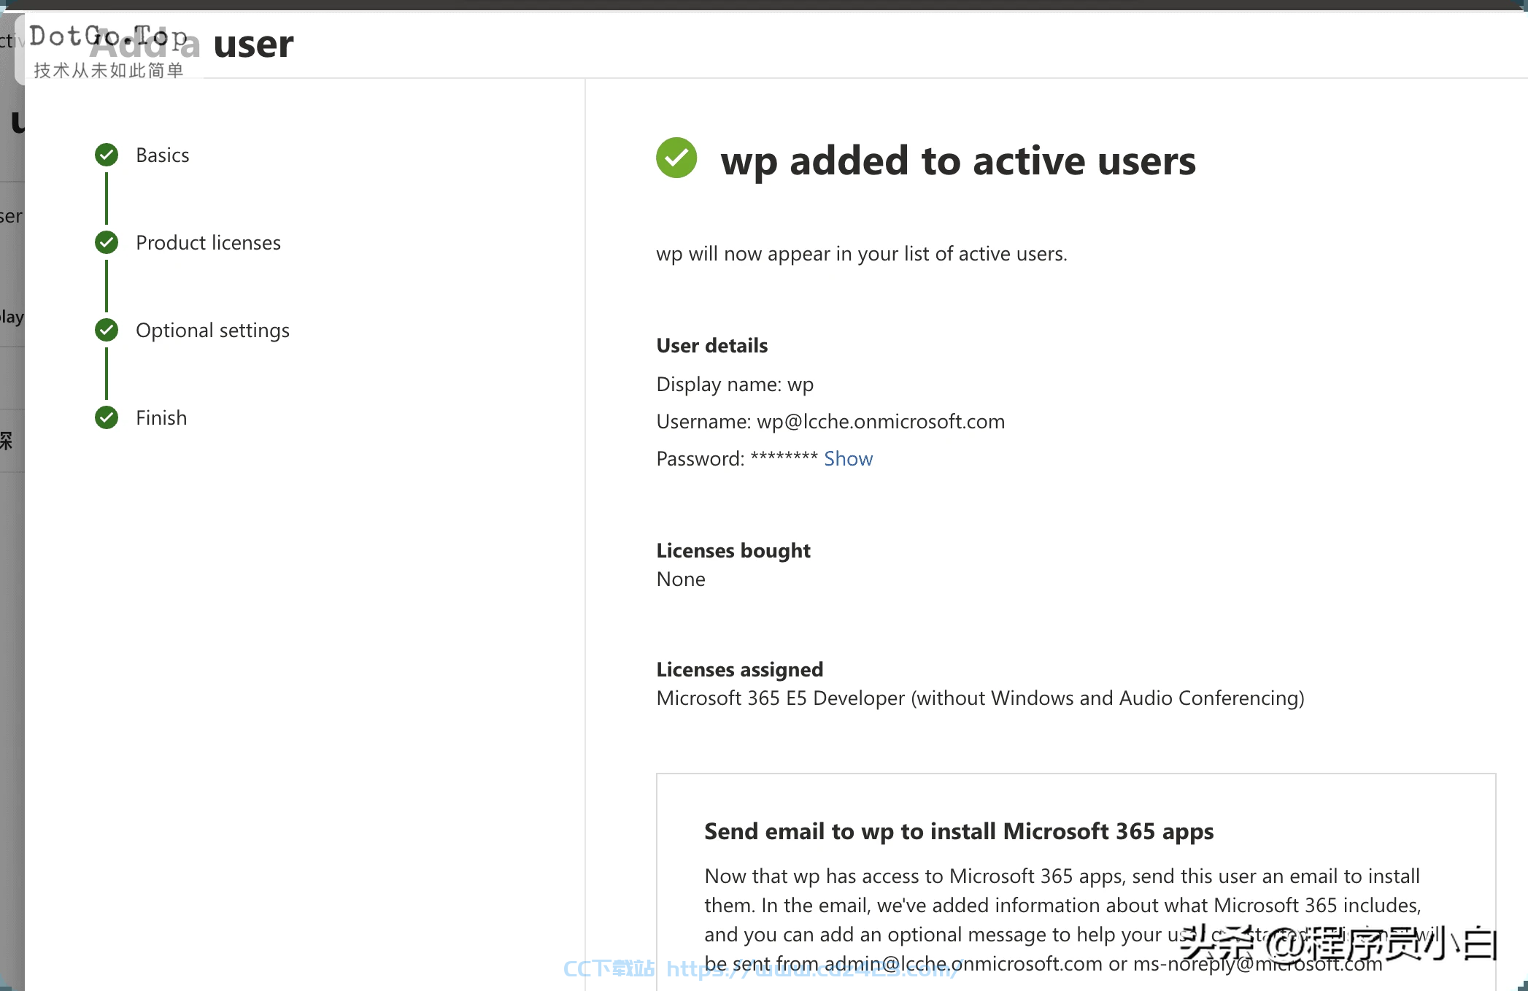Click 'wp will now appear' message text
The width and height of the screenshot is (1528, 991).
(862, 254)
